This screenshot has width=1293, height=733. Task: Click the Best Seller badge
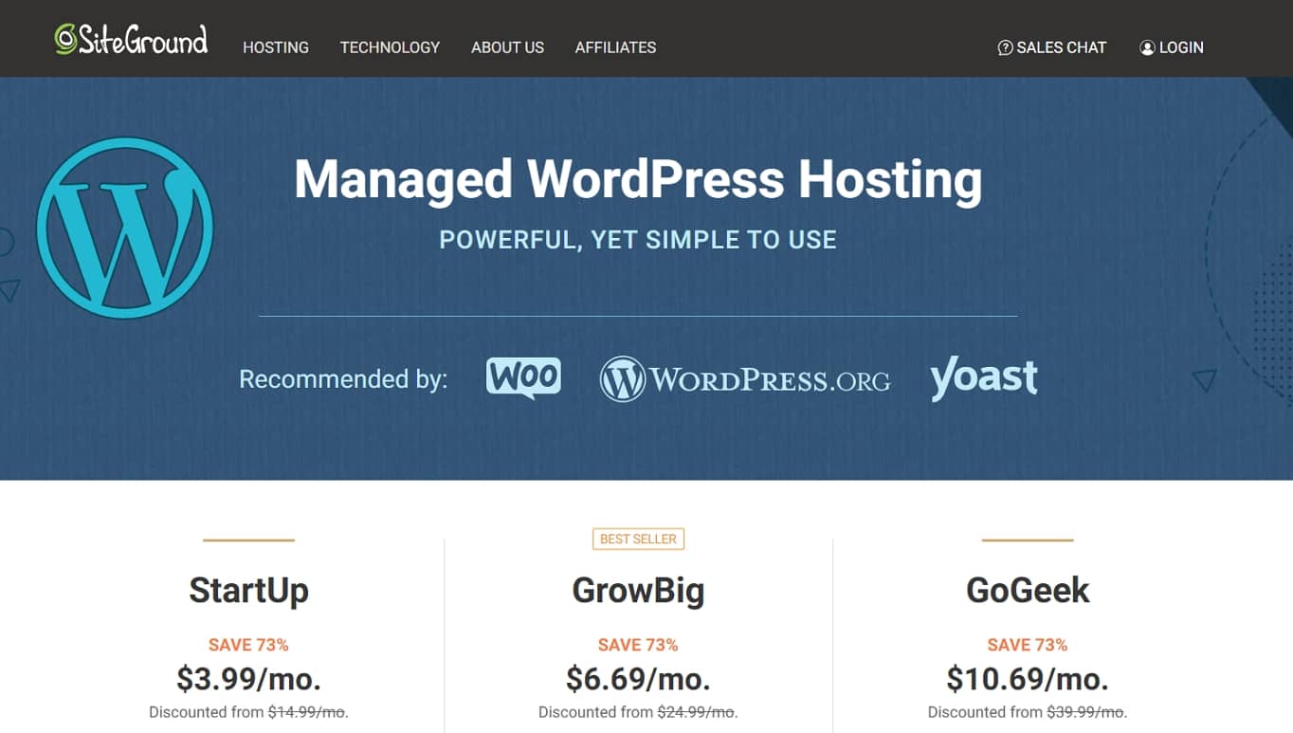[638, 539]
